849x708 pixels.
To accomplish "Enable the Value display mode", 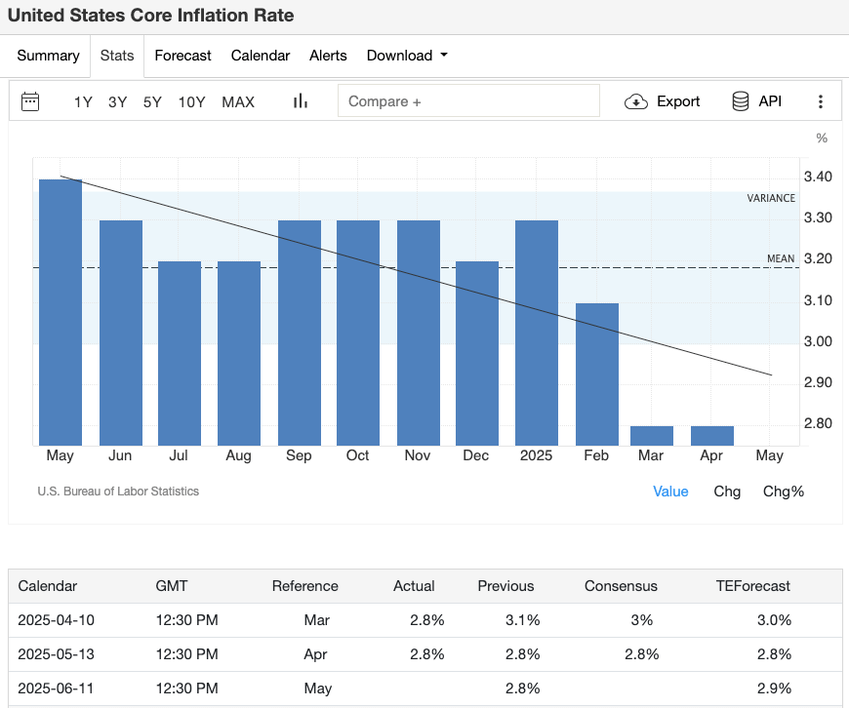I will point(670,492).
